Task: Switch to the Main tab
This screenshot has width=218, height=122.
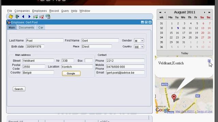Action: [x=12, y=27]
